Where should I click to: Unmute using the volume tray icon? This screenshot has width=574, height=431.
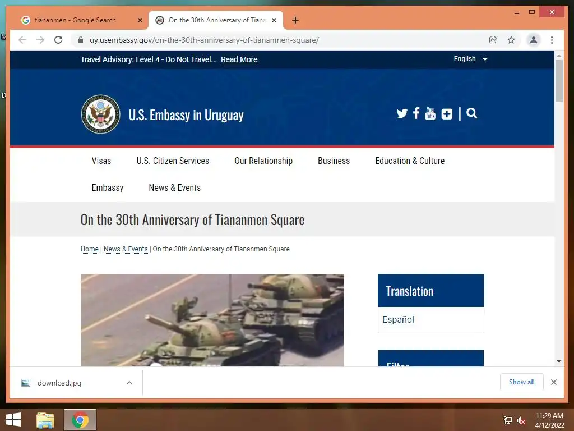(521, 420)
